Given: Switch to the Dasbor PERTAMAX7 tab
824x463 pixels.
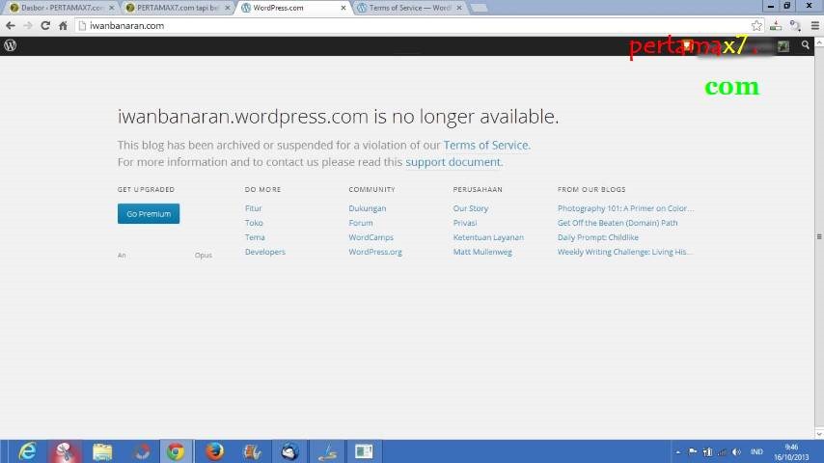Looking at the screenshot, I should coord(60,8).
